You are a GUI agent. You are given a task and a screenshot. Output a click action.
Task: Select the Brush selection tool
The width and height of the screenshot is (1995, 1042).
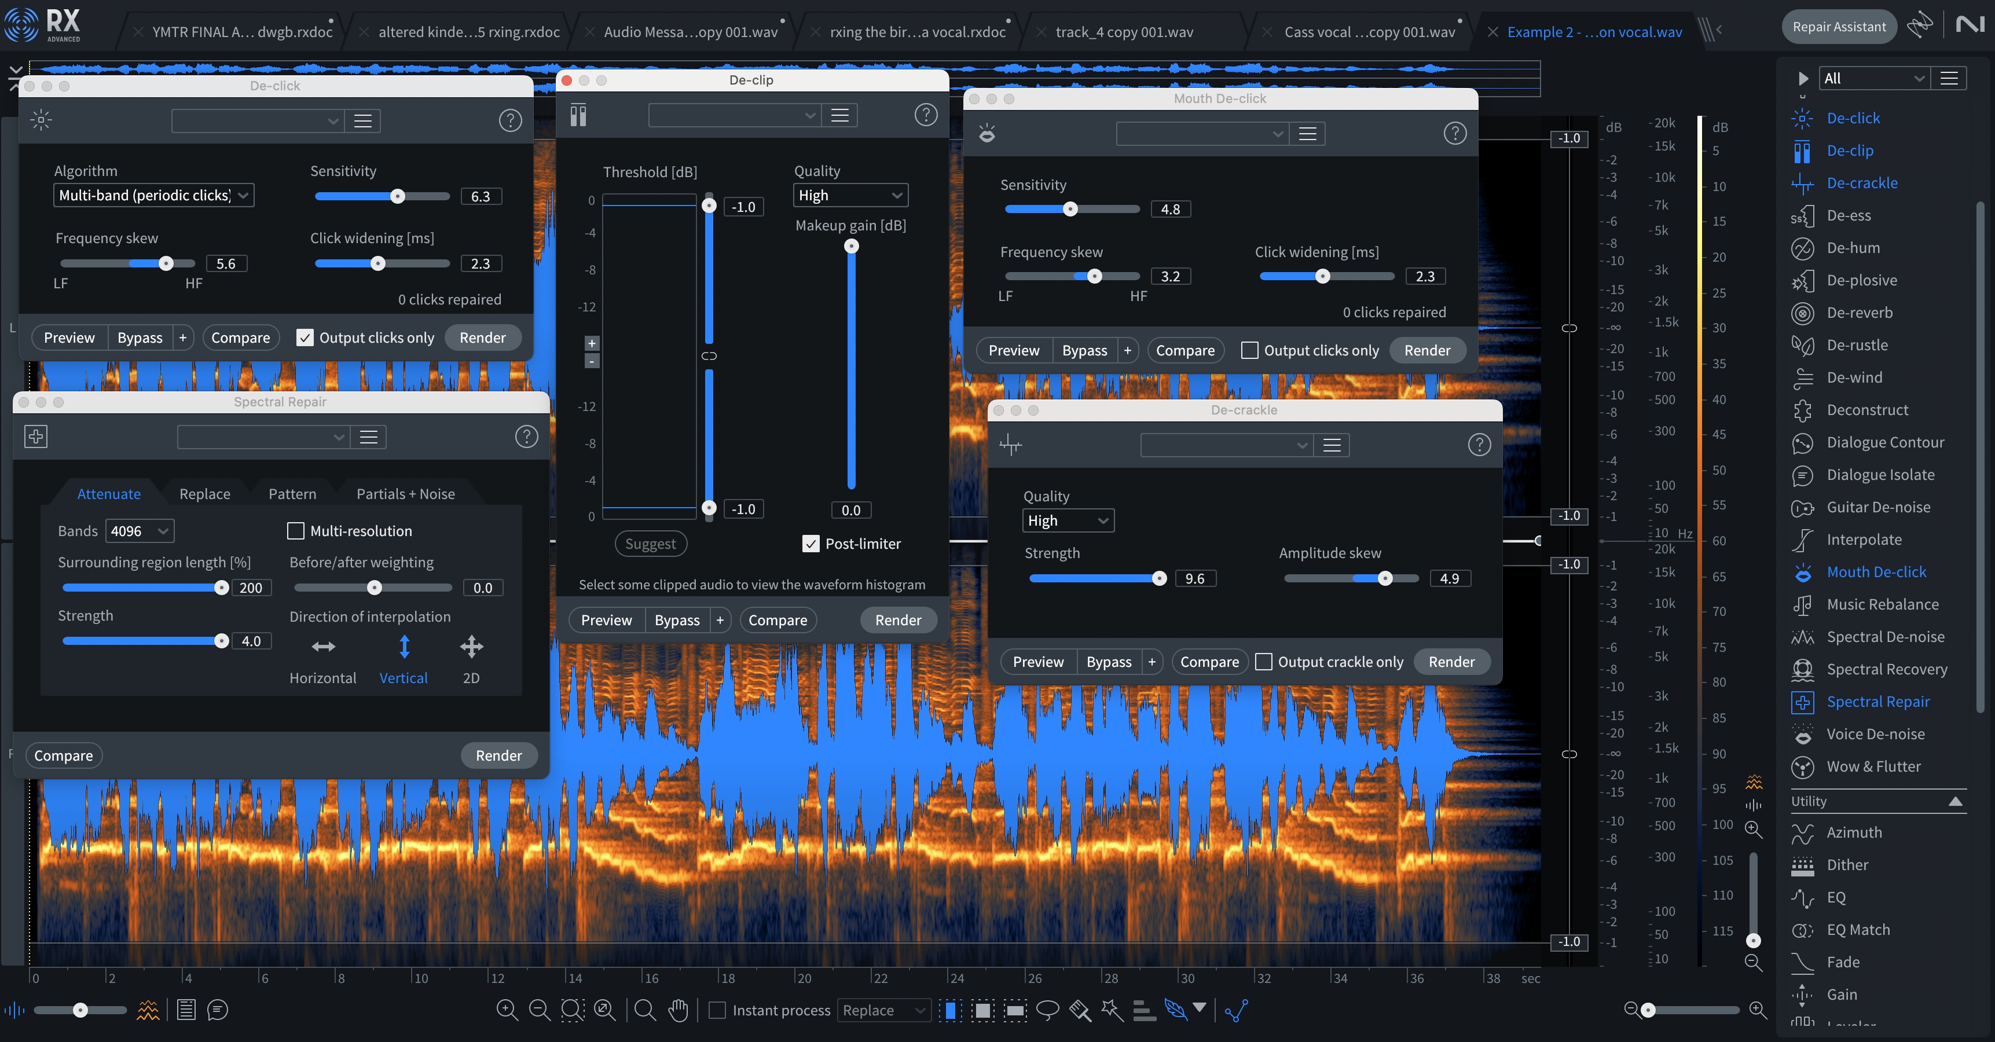tap(1080, 1010)
